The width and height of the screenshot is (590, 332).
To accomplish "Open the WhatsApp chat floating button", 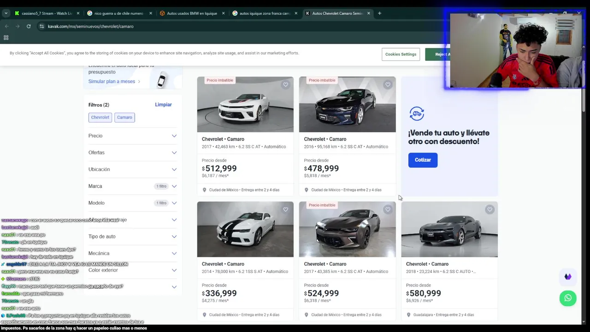I will coord(568,298).
